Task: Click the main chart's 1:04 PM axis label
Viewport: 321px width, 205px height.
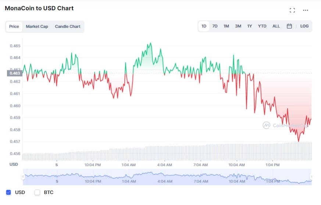Action: click(x=272, y=165)
